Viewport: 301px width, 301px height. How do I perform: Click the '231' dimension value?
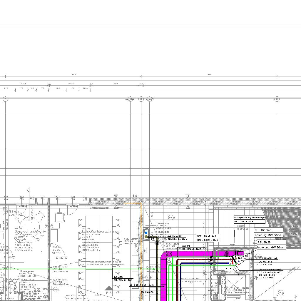pyautogui.click(x=116, y=84)
